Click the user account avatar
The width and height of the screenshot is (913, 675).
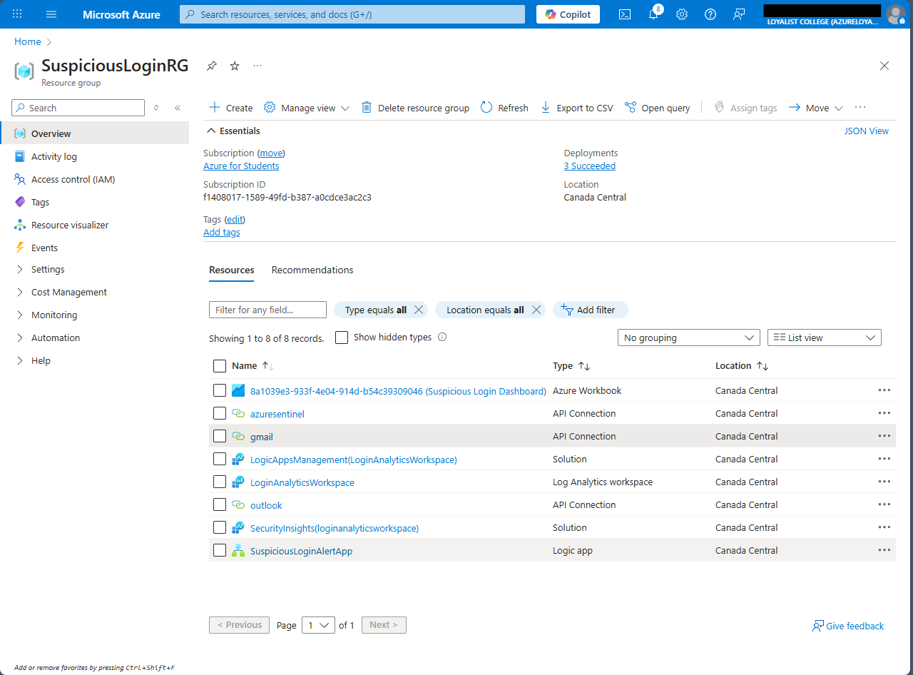pyautogui.click(x=895, y=14)
